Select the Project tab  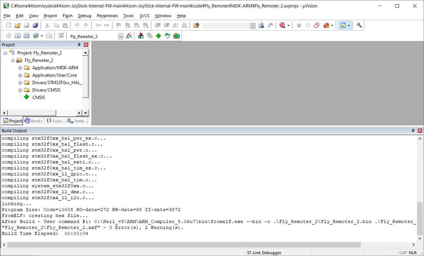(12, 121)
